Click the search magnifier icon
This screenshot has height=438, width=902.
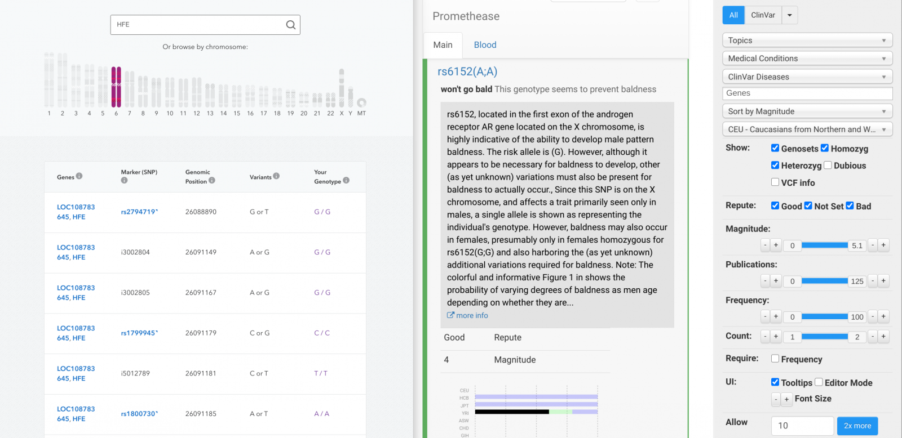[x=290, y=25]
